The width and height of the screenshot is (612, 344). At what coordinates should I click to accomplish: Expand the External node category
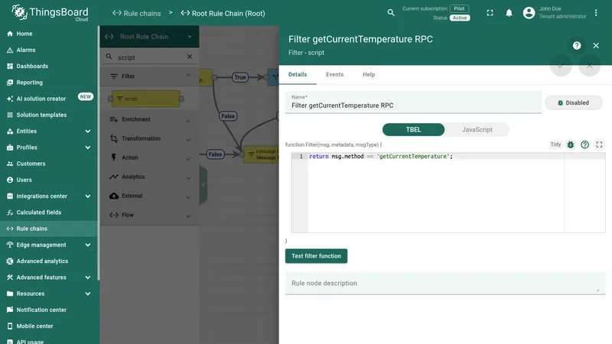point(149,196)
